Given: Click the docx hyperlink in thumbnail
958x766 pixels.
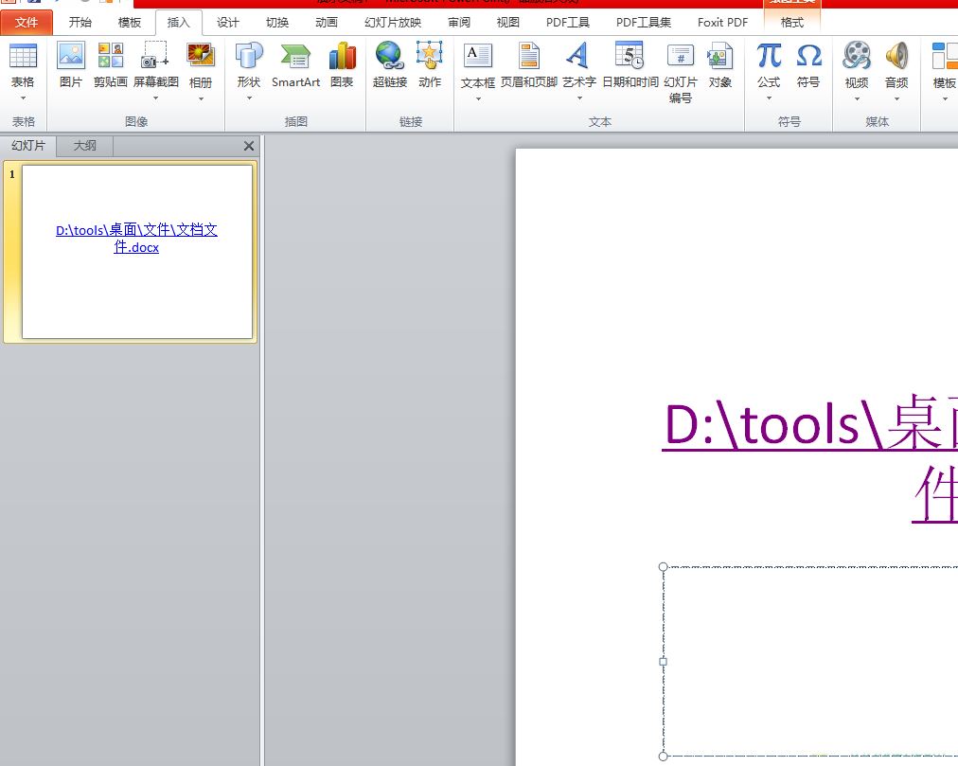Looking at the screenshot, I should [136, 239].
